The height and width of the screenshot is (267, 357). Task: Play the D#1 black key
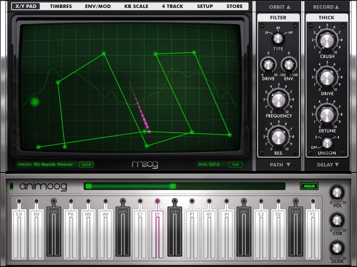[x=175, y=232]
